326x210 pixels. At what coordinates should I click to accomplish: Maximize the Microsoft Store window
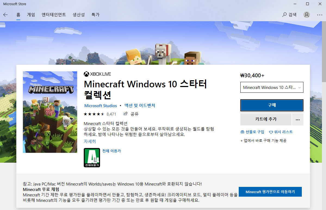point(308,4)
